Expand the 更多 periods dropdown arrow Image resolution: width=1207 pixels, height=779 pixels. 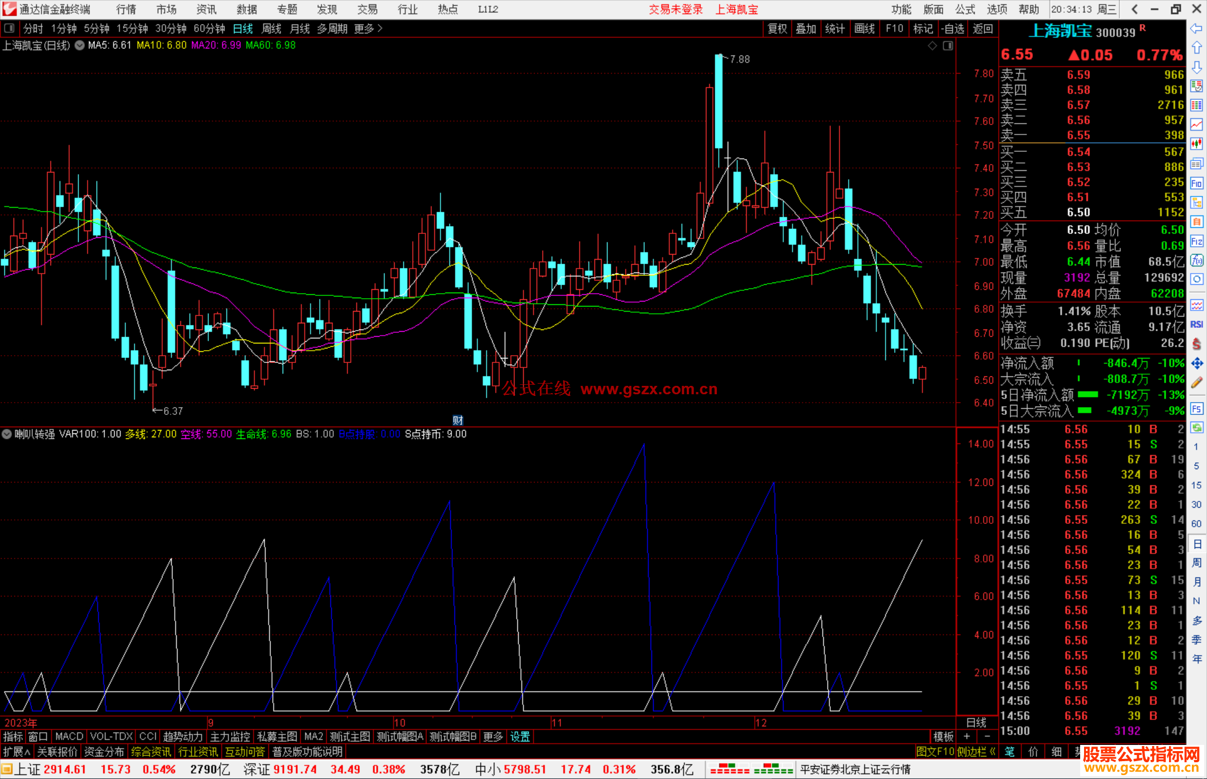(x=381, y=28)
